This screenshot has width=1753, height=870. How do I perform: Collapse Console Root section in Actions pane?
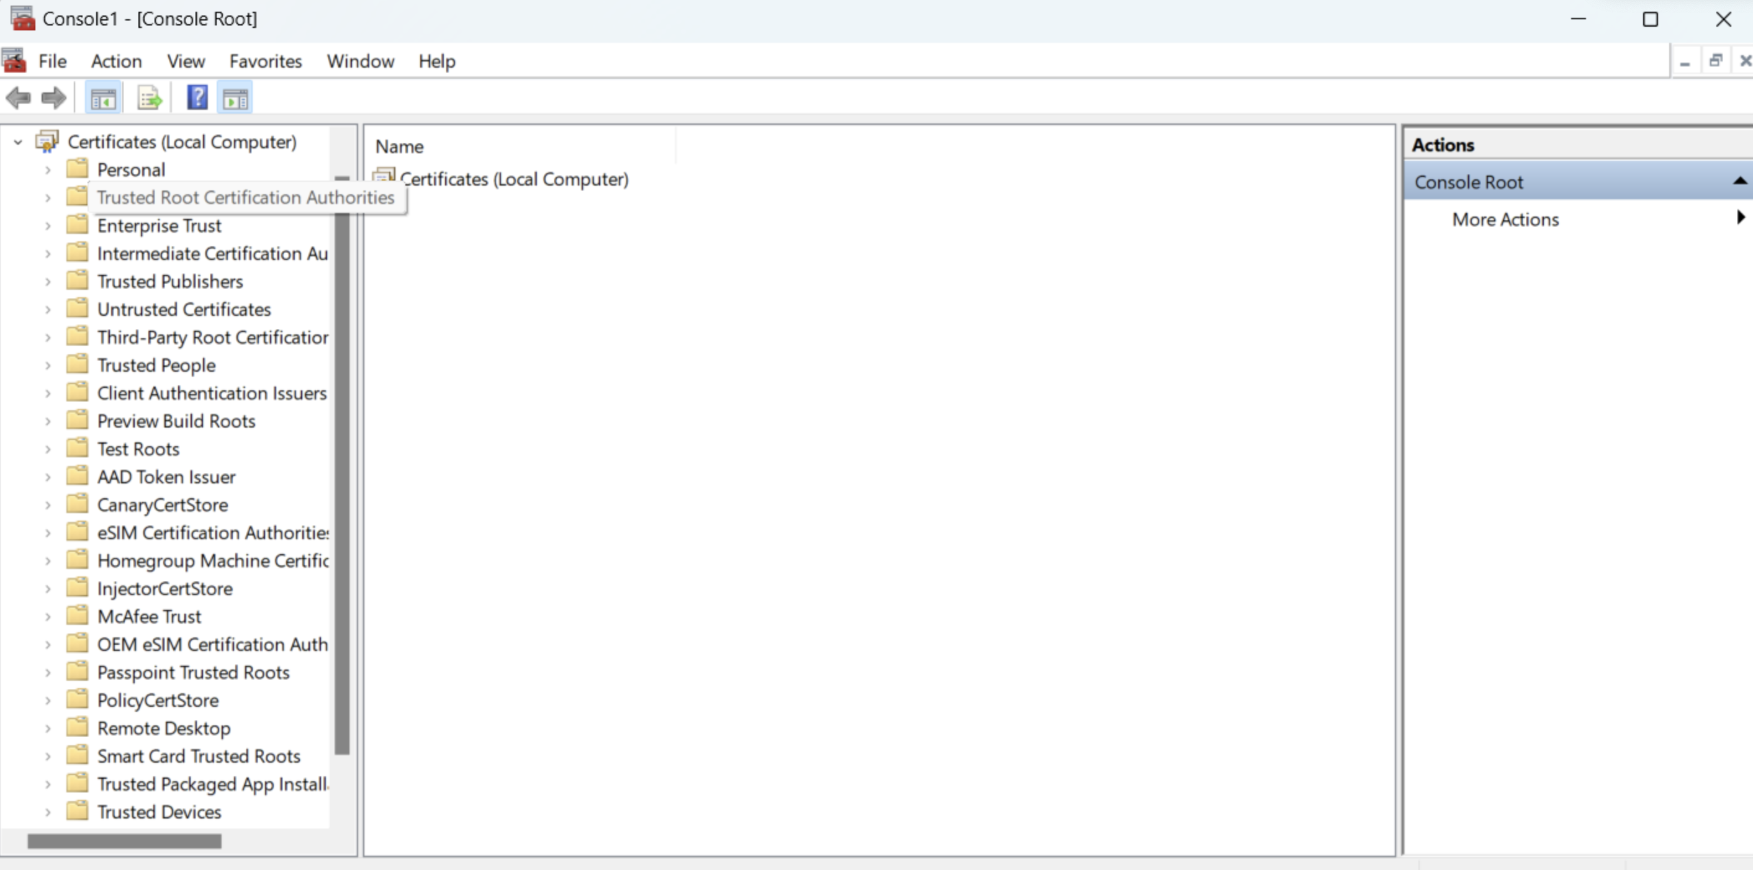(x=1739, y=181)
